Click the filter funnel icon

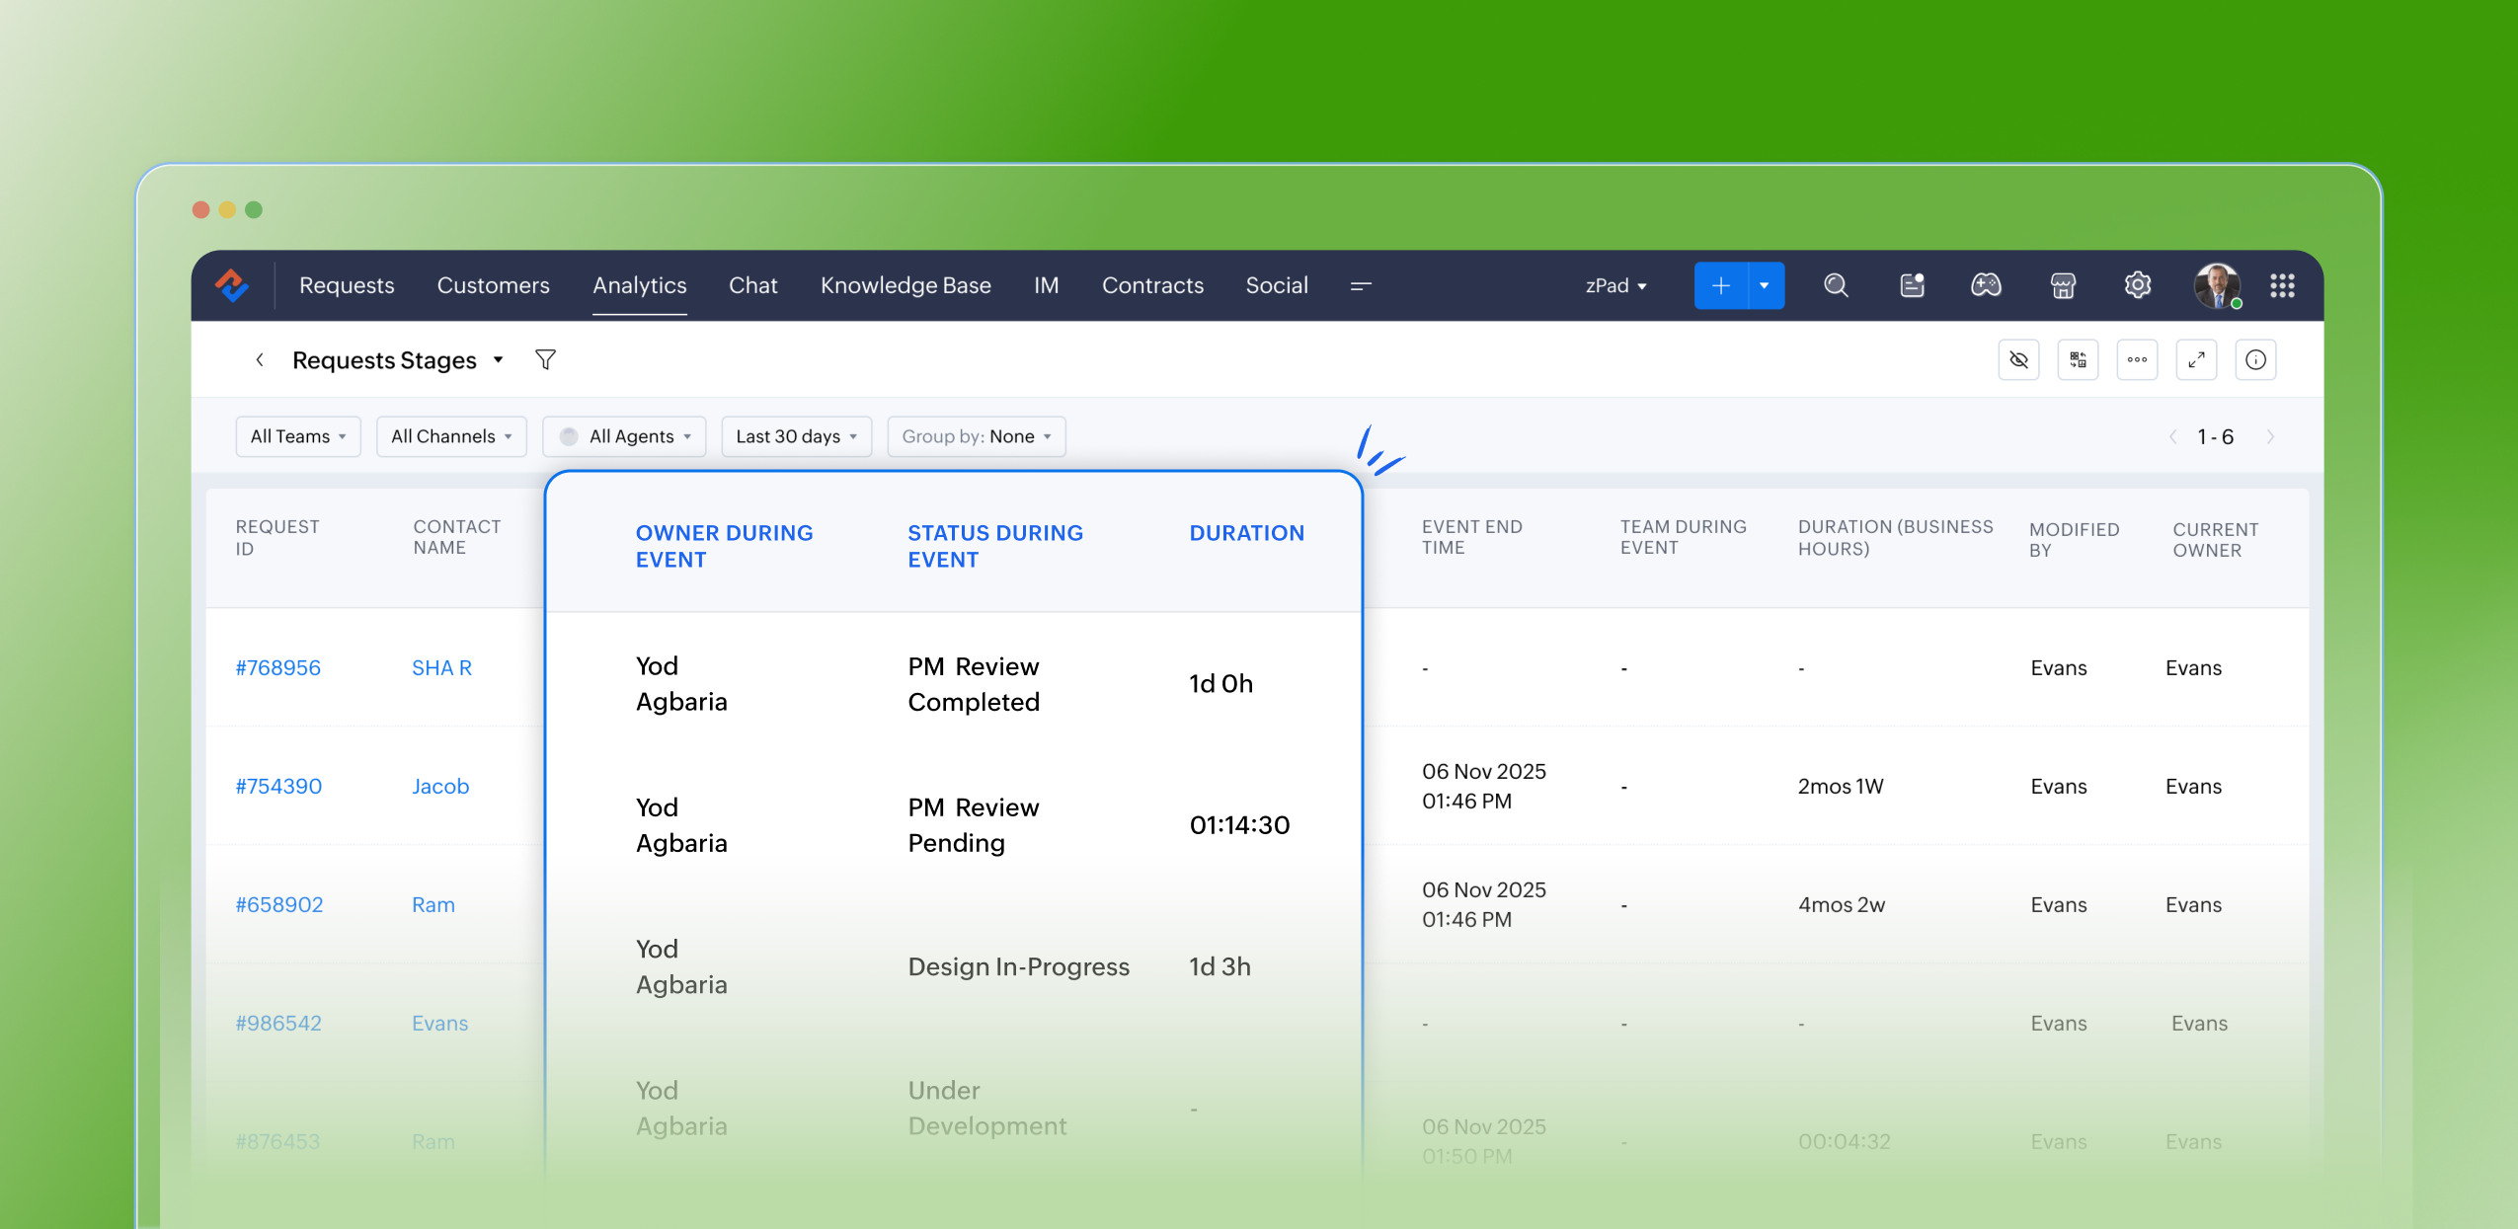[x=545, y=359]
